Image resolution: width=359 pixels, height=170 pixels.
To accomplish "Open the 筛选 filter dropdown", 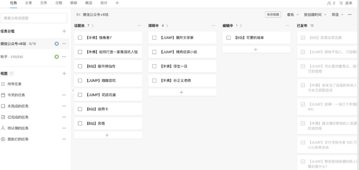I will click(337, 15).
